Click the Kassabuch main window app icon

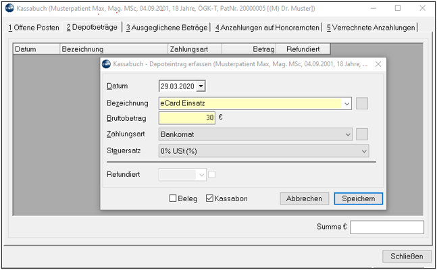coord(9,8)
